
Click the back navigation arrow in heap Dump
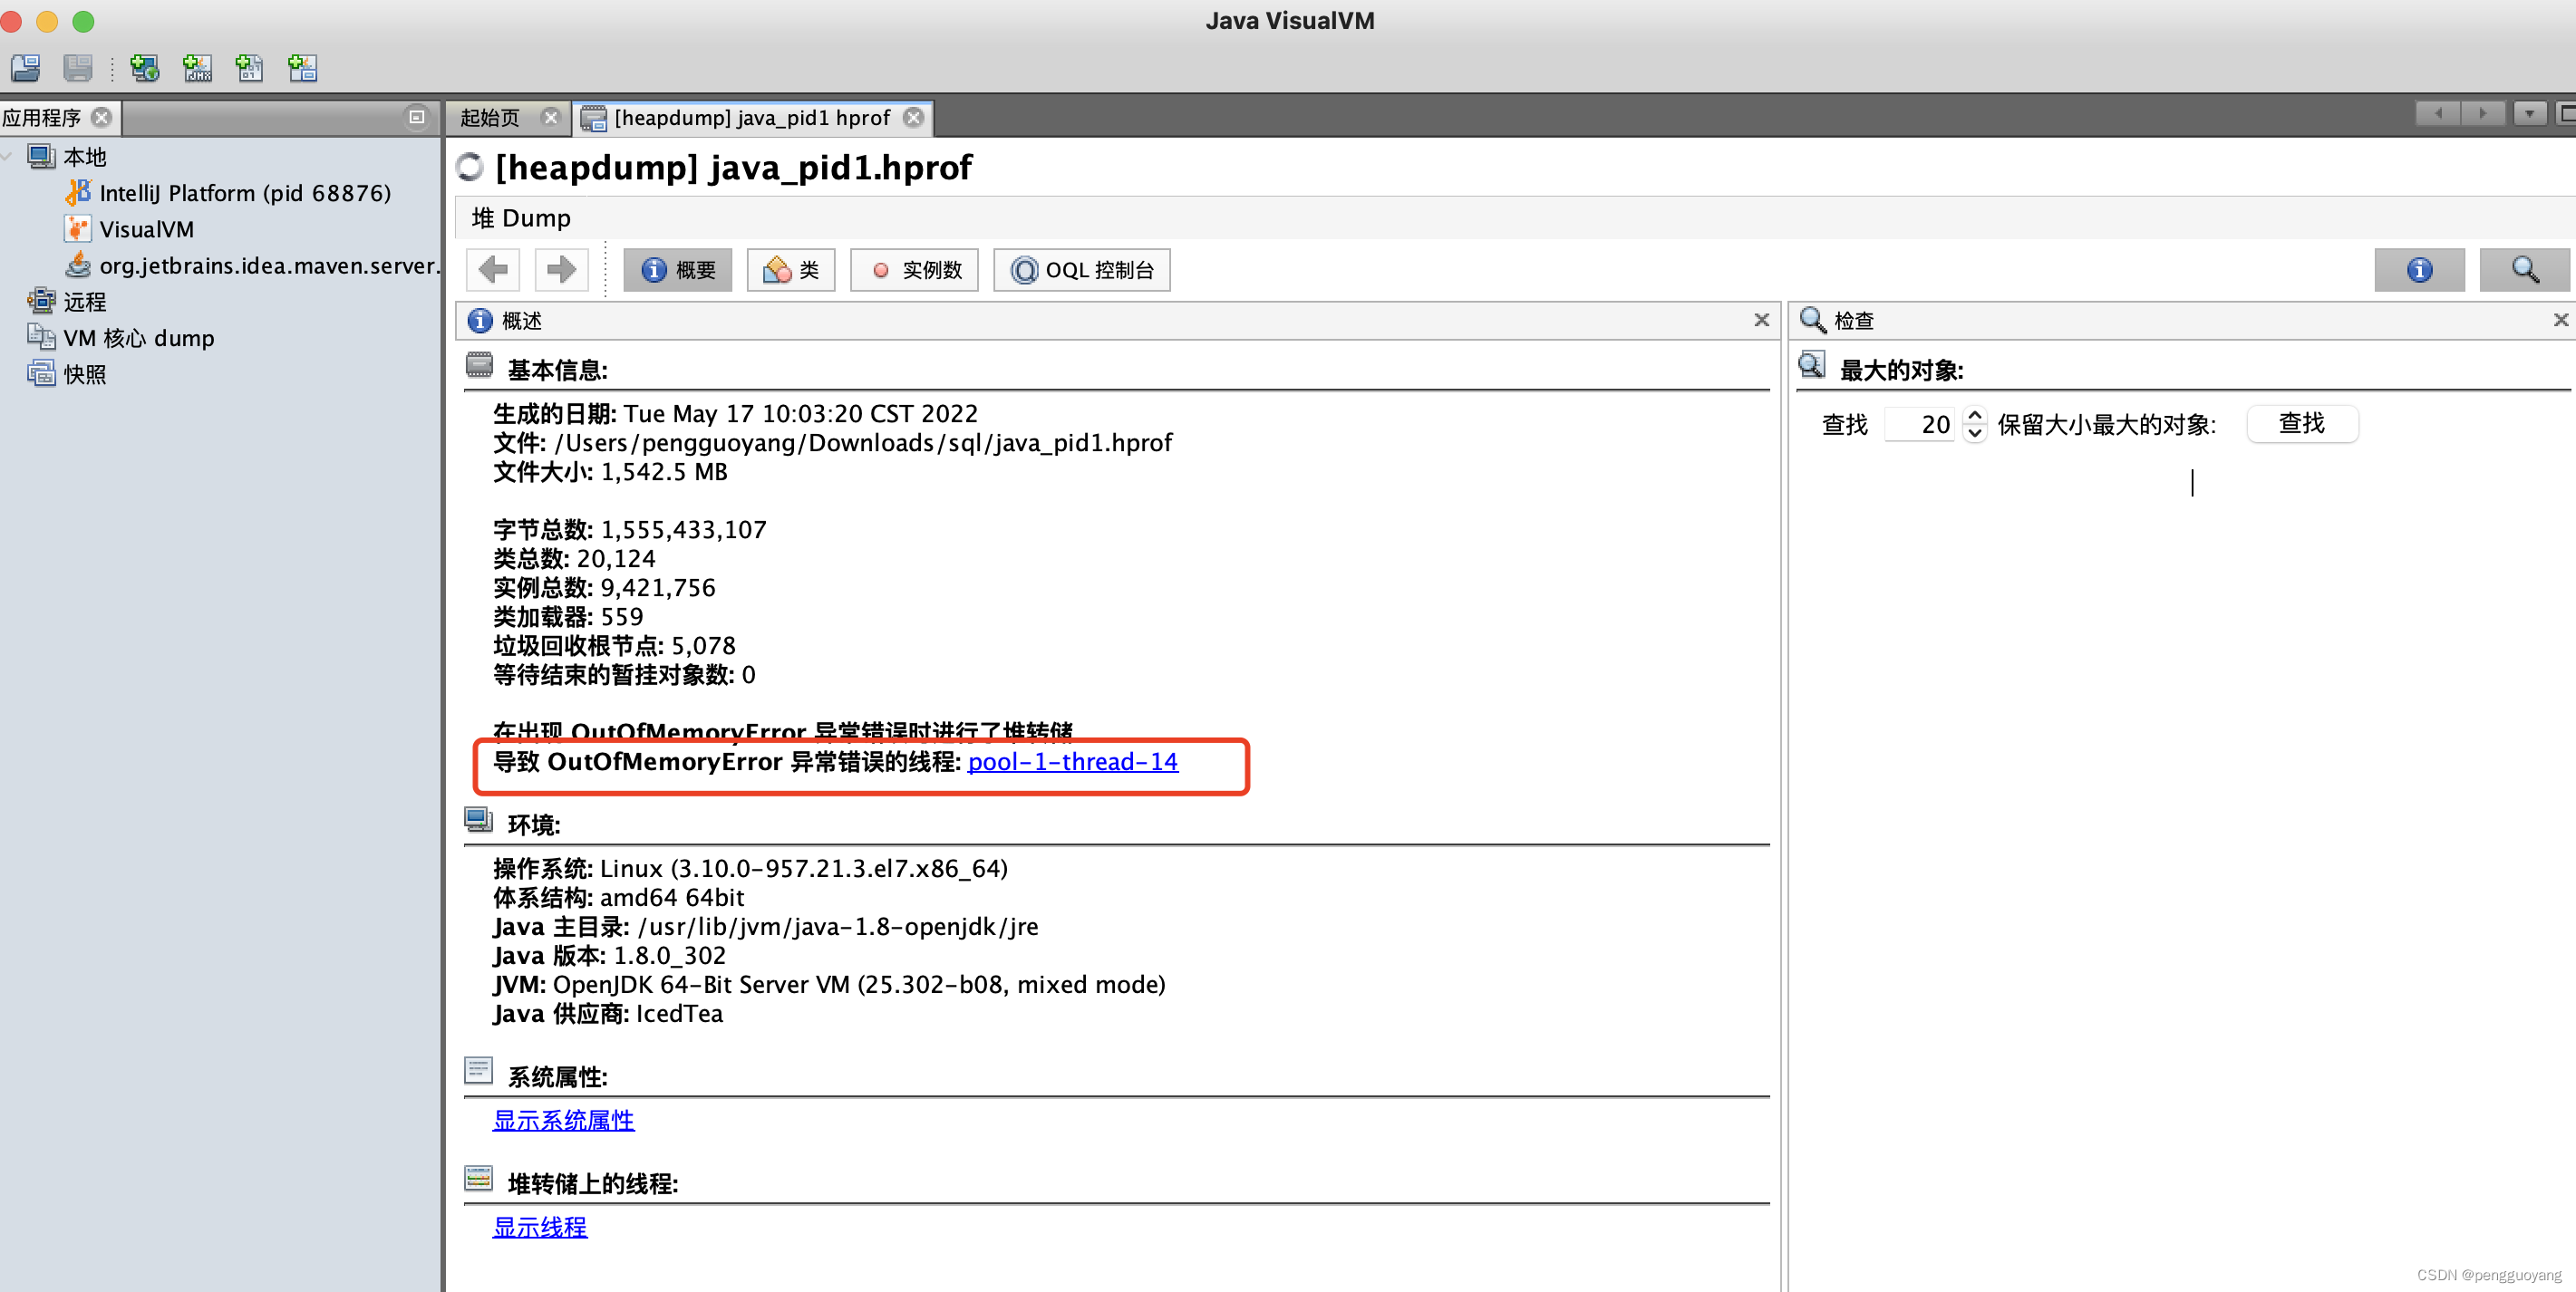pyautogui.click(x=492, y=270)
